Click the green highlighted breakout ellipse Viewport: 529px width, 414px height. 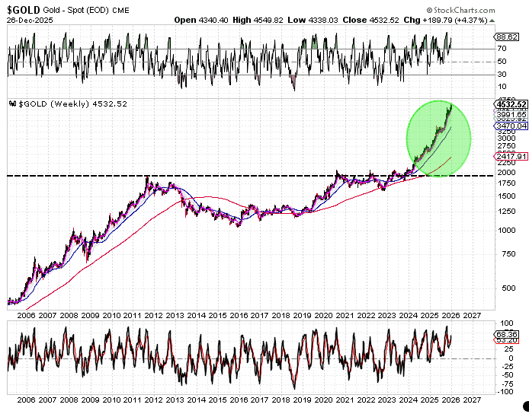(x=438, y=139)
